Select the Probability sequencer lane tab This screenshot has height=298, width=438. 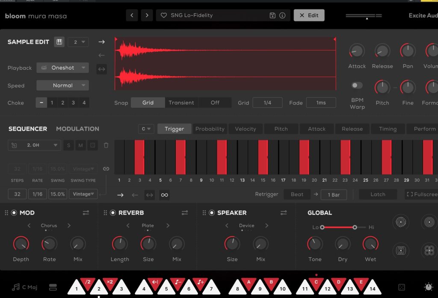pos(210,129)
